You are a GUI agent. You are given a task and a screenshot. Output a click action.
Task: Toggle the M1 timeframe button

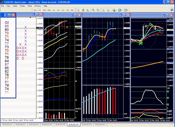(35, 10)
